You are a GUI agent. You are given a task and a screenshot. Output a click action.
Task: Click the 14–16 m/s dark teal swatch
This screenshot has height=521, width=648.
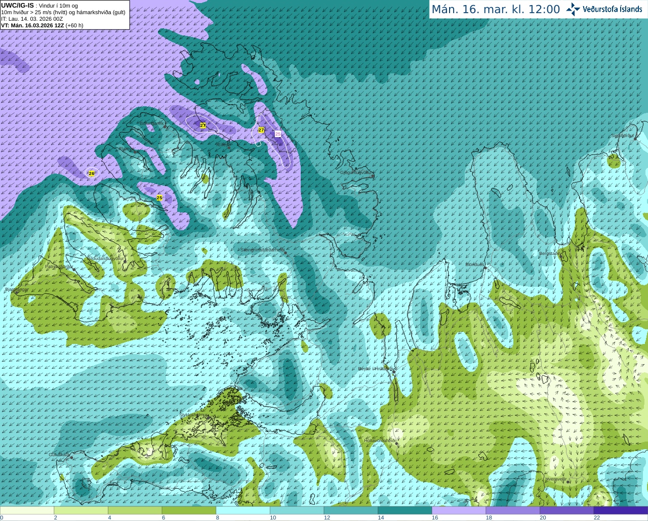click(405, 510)
